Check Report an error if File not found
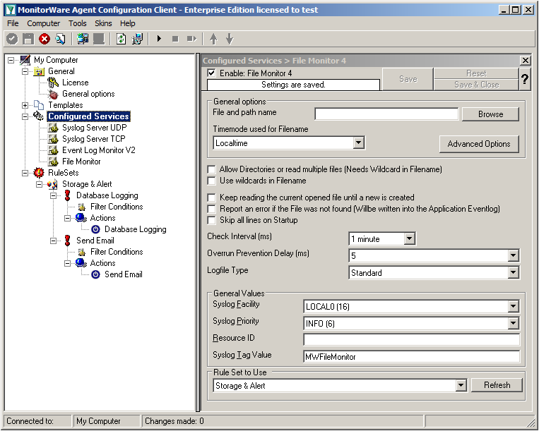The width and height of the screenshot is (539, 431). pyautogui.click(x=212, y=209)
